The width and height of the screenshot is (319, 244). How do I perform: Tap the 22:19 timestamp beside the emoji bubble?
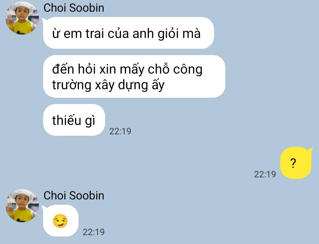point(94,232)
